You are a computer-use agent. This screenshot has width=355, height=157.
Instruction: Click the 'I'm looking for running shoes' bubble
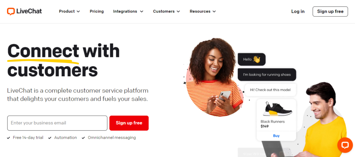(267, 75)
